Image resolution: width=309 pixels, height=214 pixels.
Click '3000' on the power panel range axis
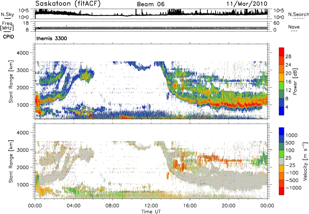click(23, 70)
